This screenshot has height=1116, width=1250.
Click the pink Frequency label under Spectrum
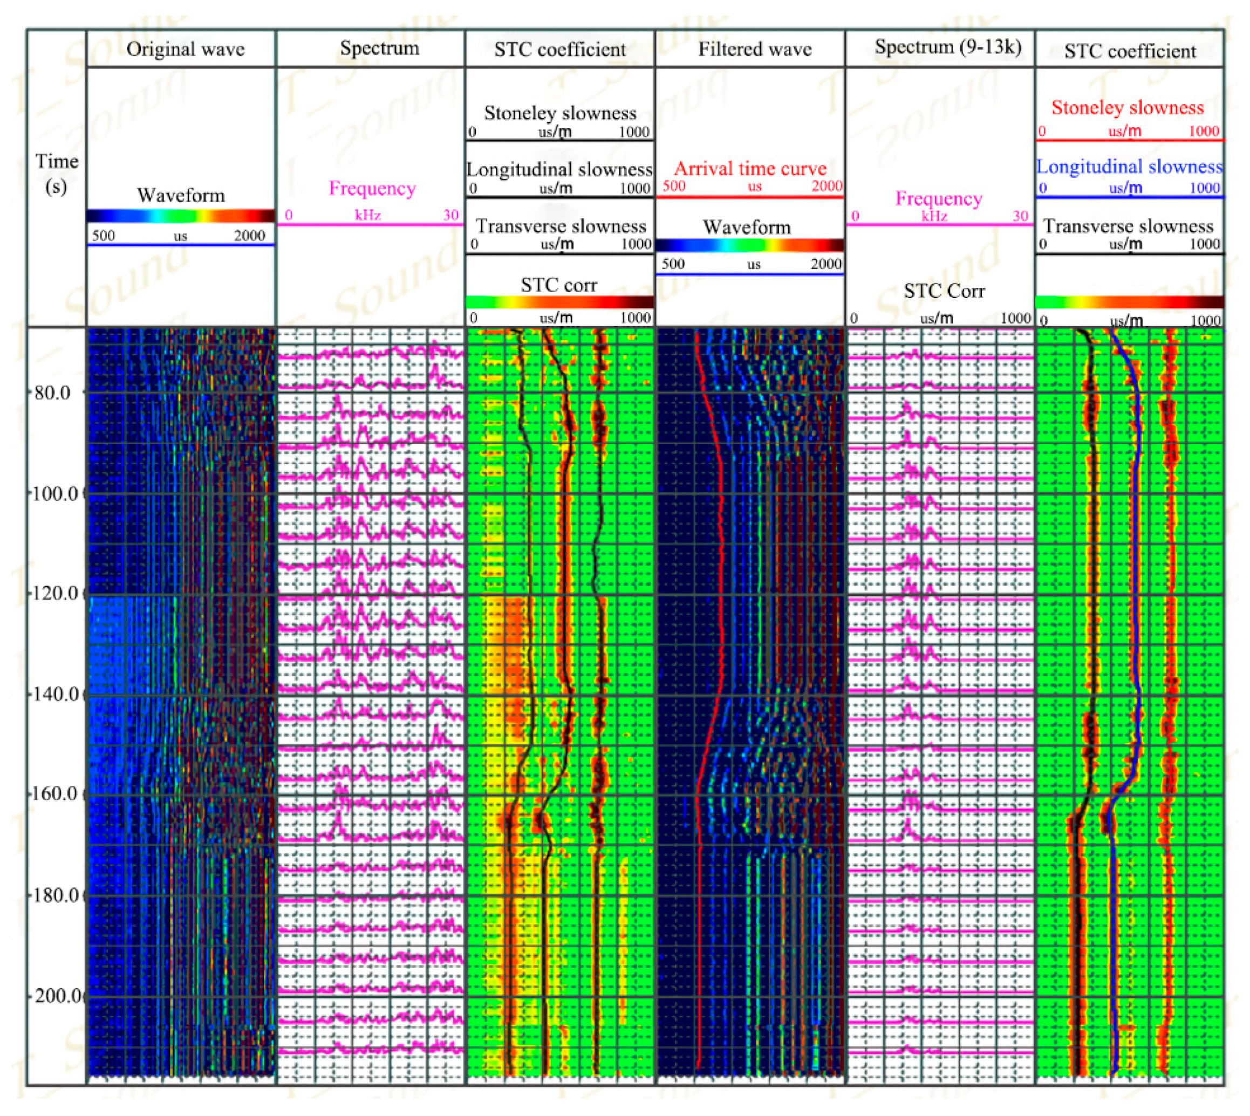point(372,188)
